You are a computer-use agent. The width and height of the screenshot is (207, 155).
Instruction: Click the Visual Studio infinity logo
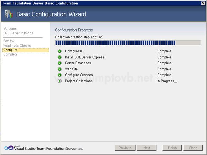click(9, 148)
